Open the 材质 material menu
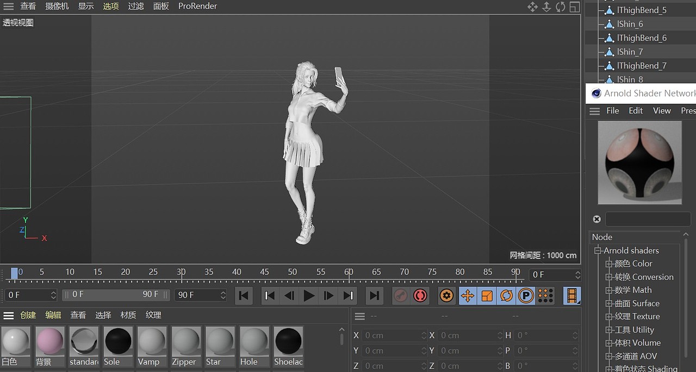Image resolution: width=696 pixels, height=372 pixels. coord(128,315)
